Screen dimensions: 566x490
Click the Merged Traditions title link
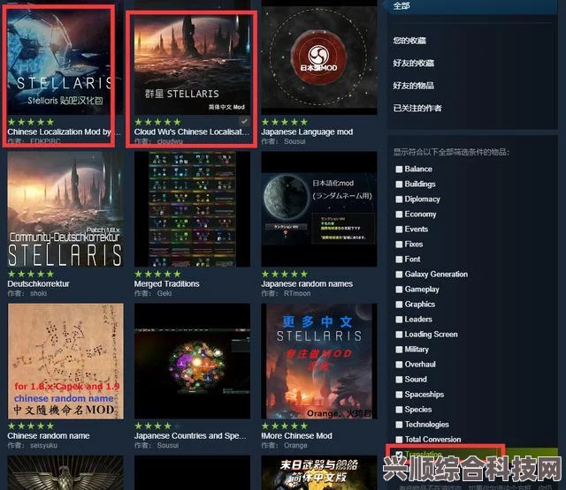pos(166,284)
